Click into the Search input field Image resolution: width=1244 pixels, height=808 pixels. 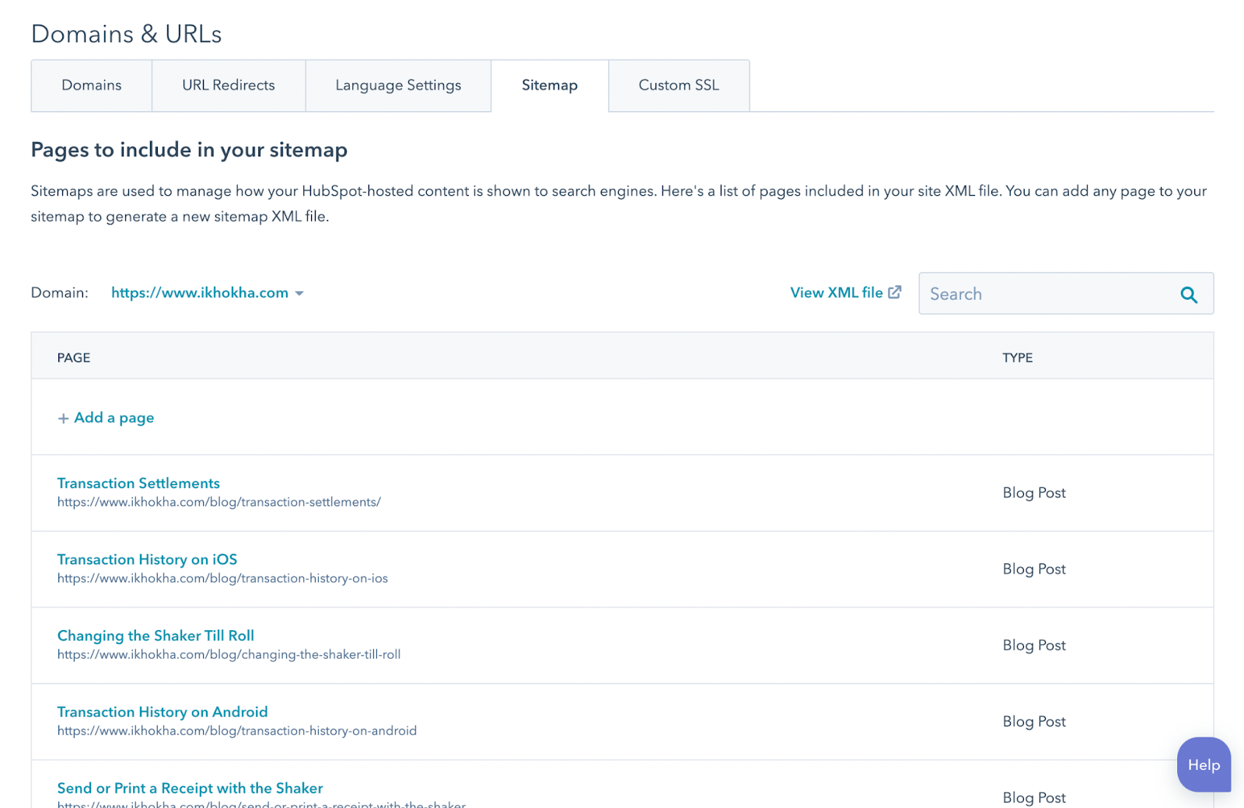[1050, 294]
